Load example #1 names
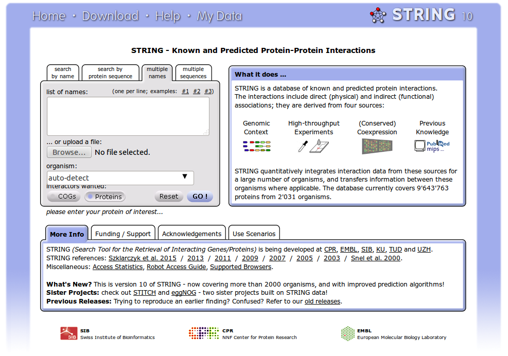Image resolution: width=508 pixels, height=356 pixels. 185,92
